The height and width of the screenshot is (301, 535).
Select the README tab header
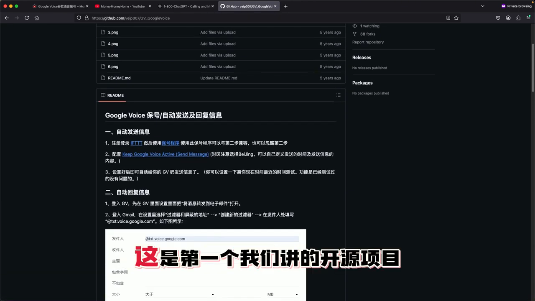(x=112, y=95)
